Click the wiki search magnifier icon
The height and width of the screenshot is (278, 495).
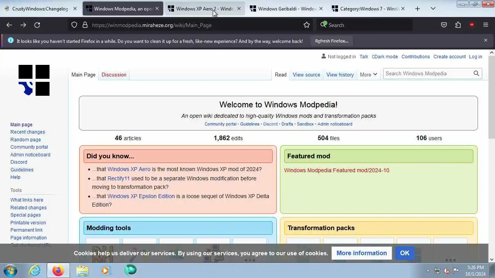coord(476,73)
